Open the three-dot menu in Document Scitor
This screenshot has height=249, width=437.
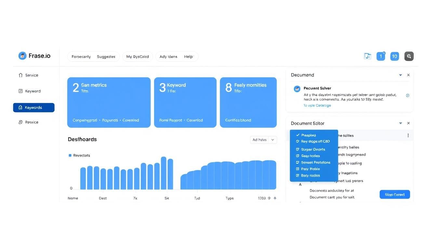(408, 136)
